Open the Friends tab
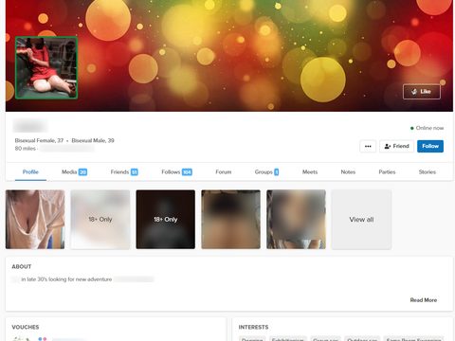This screenshot has width=455, height=341. (124, 172)
